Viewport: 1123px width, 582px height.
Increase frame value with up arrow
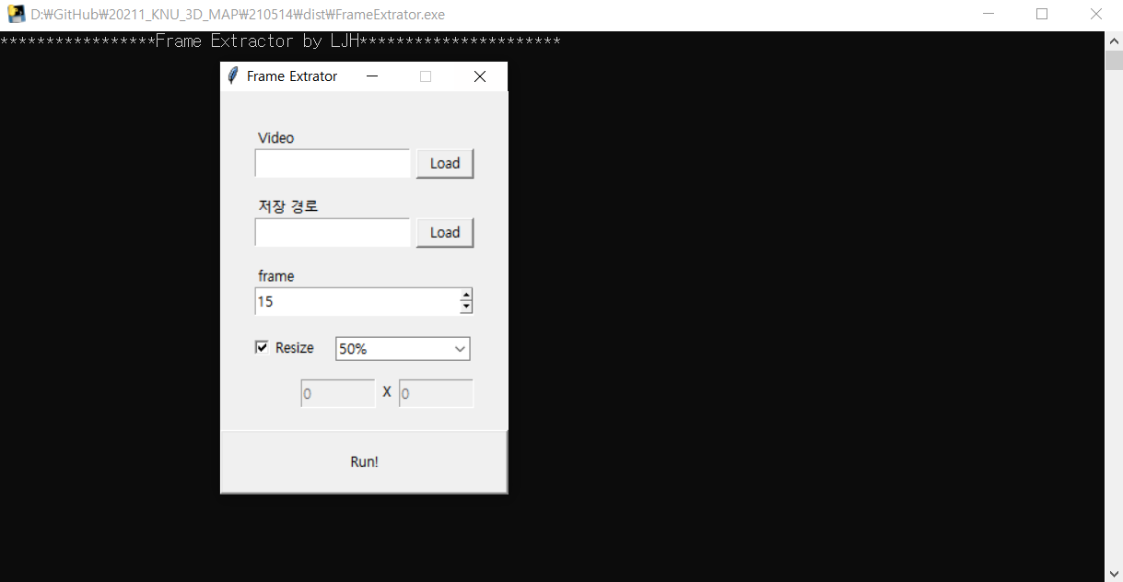tap(466, 295)
